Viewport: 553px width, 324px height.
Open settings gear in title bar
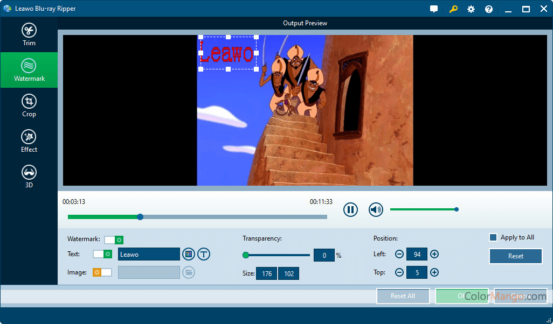(471, 9)
